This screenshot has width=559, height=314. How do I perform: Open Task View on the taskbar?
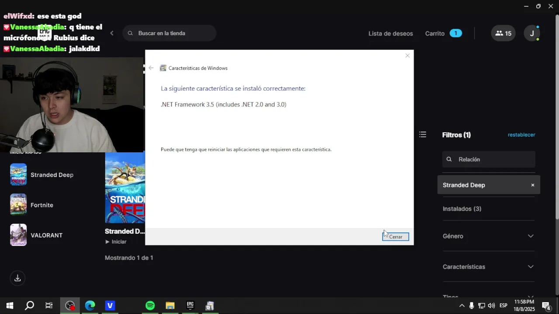[49, 306]
